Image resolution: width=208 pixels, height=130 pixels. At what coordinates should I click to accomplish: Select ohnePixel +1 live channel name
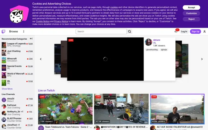pyautogui.click(x=14, y=125)
